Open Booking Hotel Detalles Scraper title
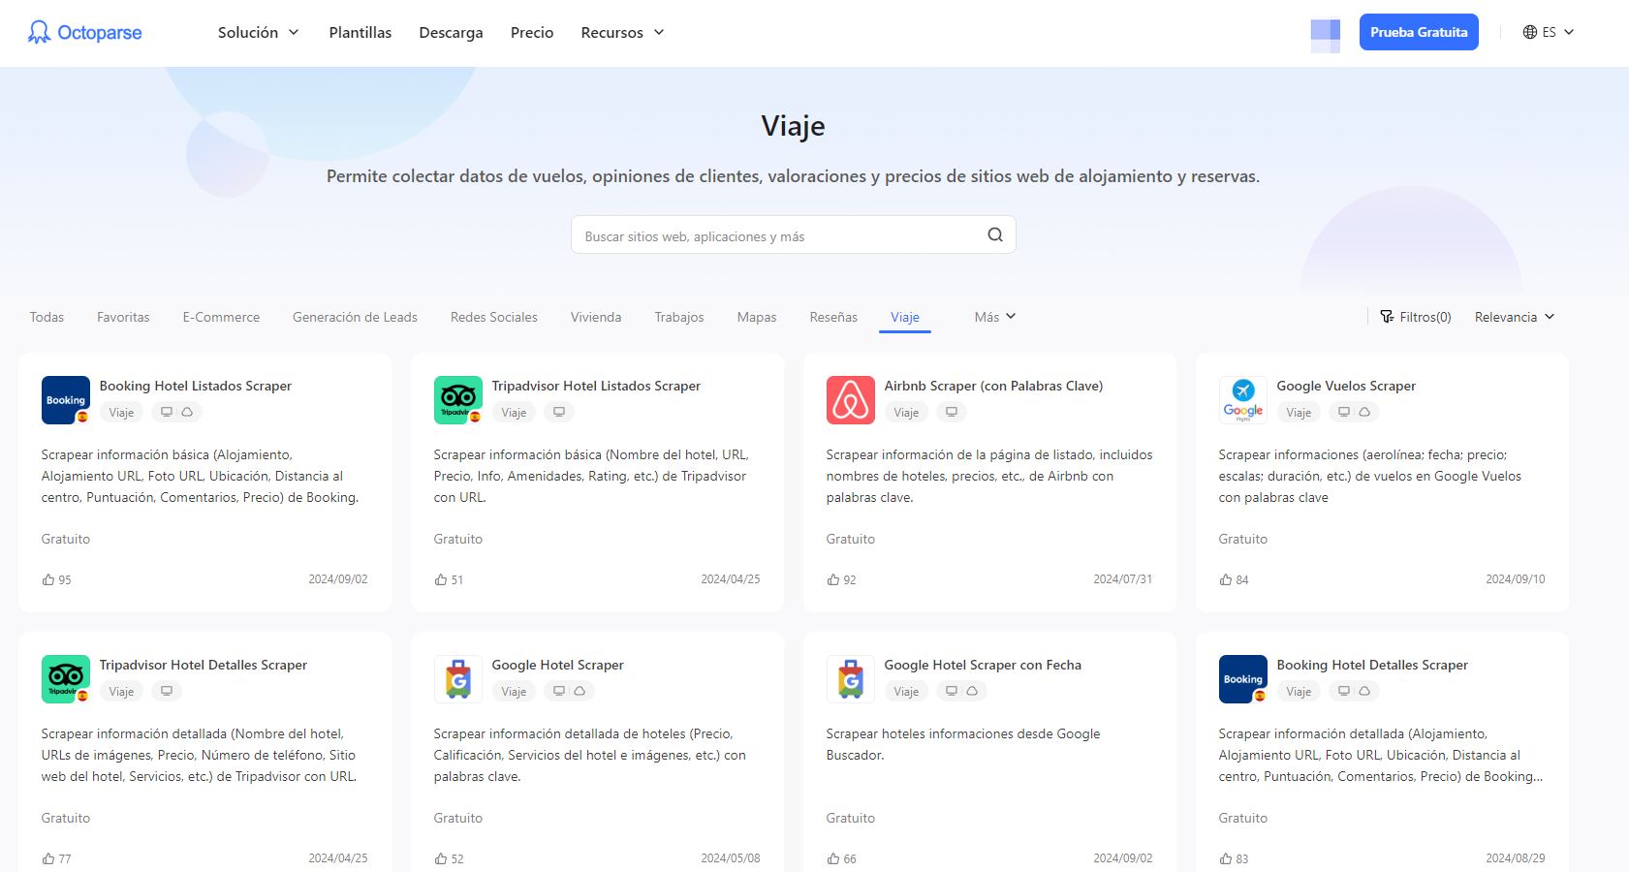Viewport: 1629px width, 872px height. (1372, 665)
